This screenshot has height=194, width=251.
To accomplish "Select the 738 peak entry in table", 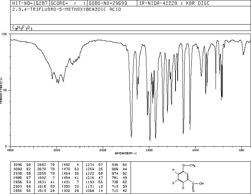I will point(119,182).
